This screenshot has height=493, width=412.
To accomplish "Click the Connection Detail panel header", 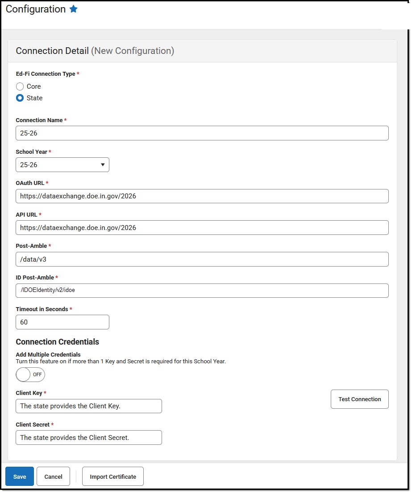I will tap(95, 51).
